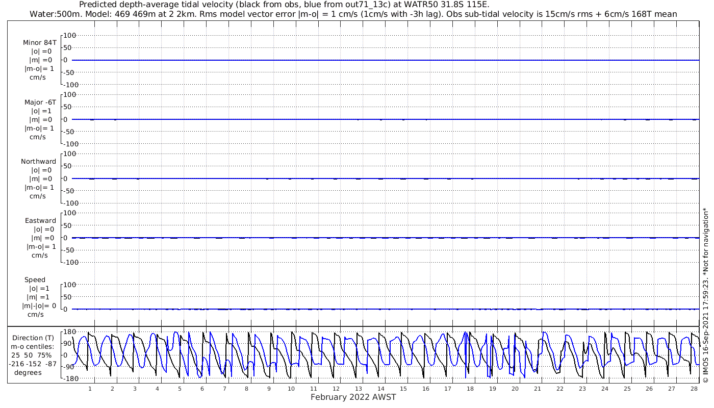Click the '|o| =1' value under Major -6T
The height and width of the screenshot is (408, 714).
[42, 111]
